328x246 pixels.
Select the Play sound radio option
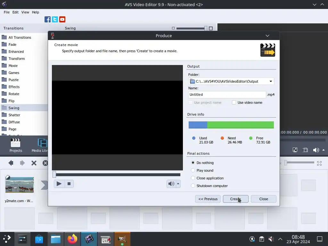(193, 170)
